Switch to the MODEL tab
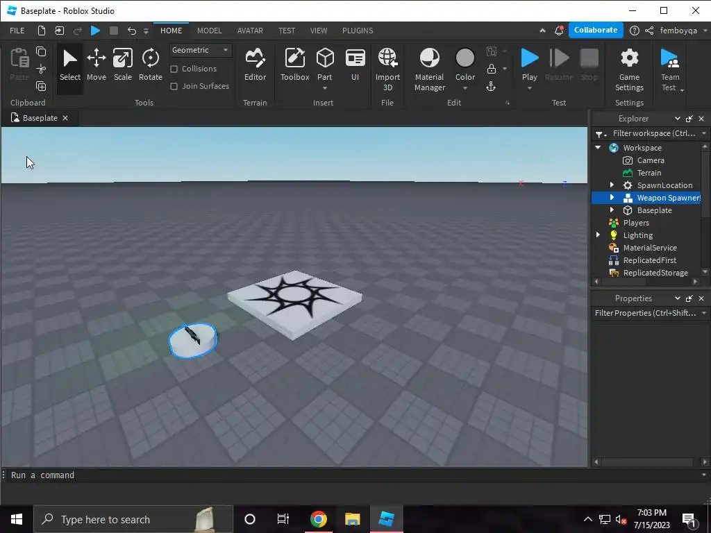This screenshot has height=533, width=711. coord(210,31)
